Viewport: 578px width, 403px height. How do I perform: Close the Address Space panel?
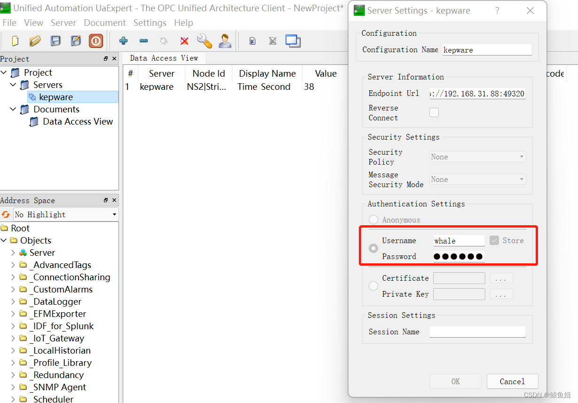114,200
